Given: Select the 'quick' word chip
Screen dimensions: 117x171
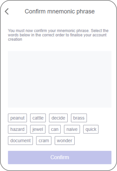Looking at the screenshot, I should point(91,129).
